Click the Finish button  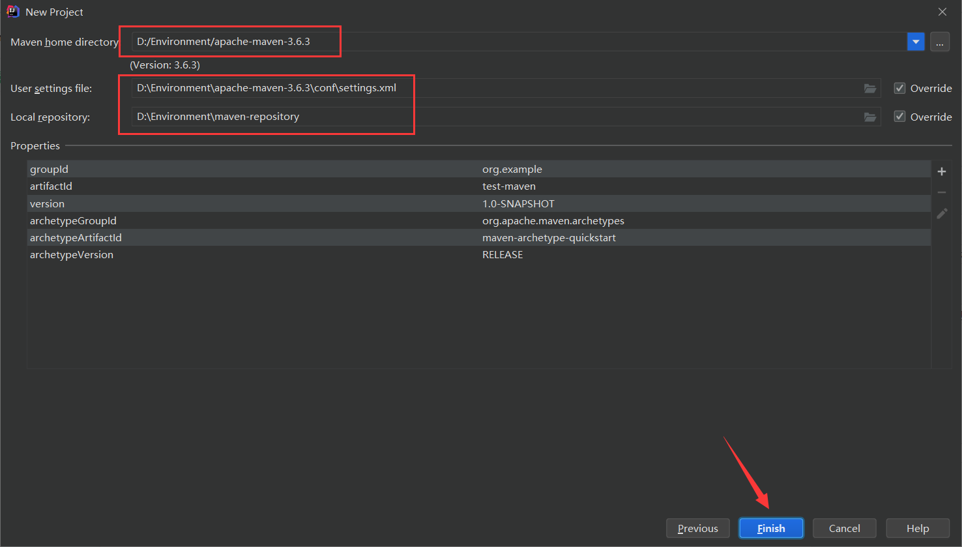(x=771, y=528)
